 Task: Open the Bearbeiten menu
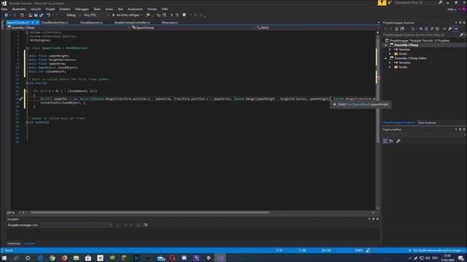click(x=19, y=9)
